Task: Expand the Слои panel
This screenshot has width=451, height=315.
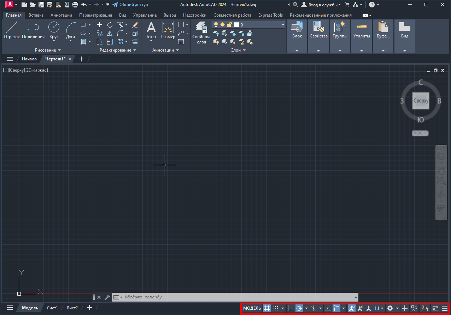Action: pos(238,50)
